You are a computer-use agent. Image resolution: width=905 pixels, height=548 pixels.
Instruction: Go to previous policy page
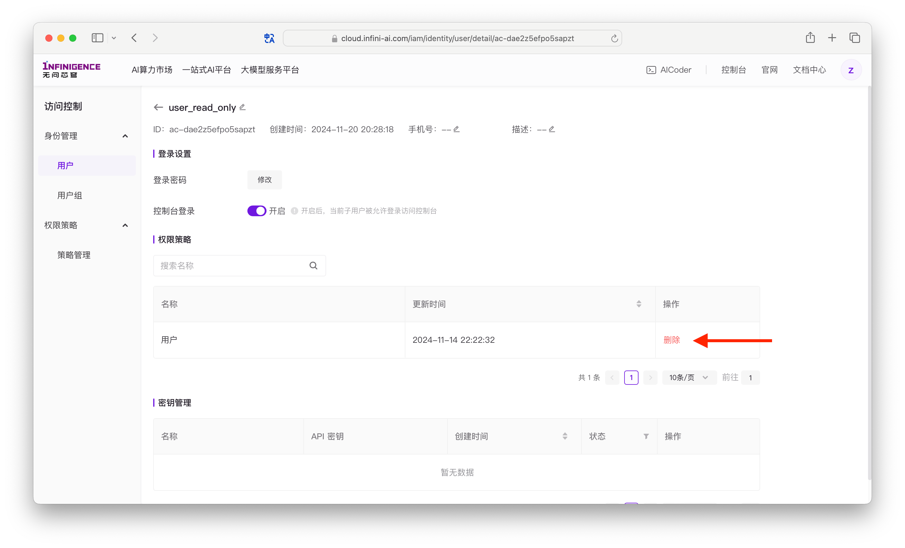point(612,377)
